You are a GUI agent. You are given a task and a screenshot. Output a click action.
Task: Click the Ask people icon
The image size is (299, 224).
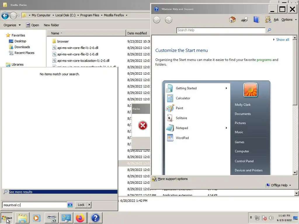click(268, 20)
